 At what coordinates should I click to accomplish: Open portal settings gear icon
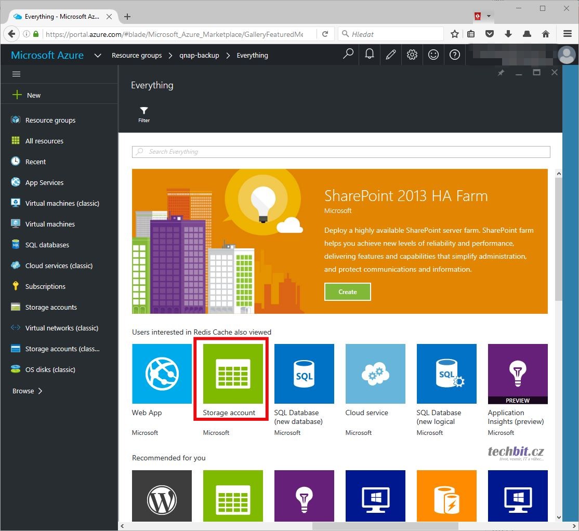[412, 55]
